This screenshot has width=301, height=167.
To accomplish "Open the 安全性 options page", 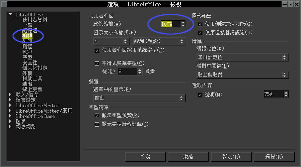I will click(x=30, y=62).
